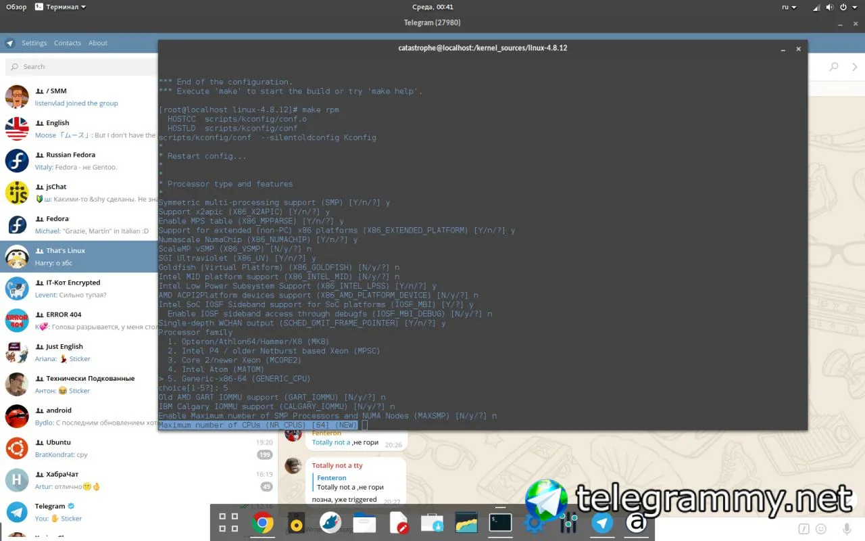Open the ERROR 404 chat
This screenshot has width=865, height=541.
pos(79,321)
